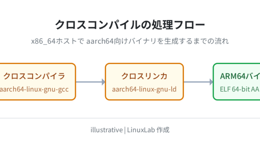Click the クロスコンパイラ box

(38, 82)
